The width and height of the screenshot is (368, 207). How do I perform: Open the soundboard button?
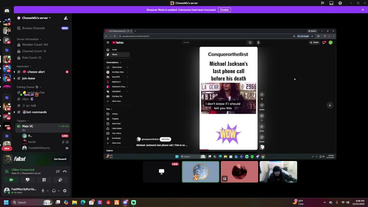(60, 180)
